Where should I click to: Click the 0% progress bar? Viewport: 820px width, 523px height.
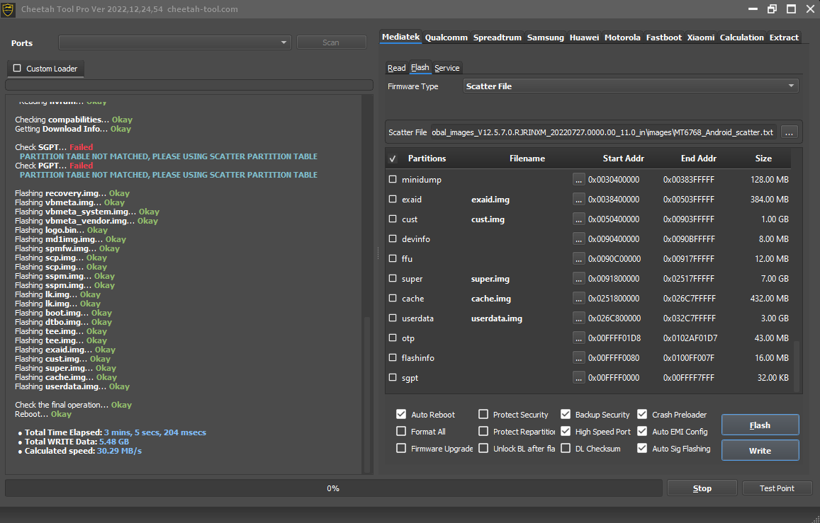tap(333, 488)
